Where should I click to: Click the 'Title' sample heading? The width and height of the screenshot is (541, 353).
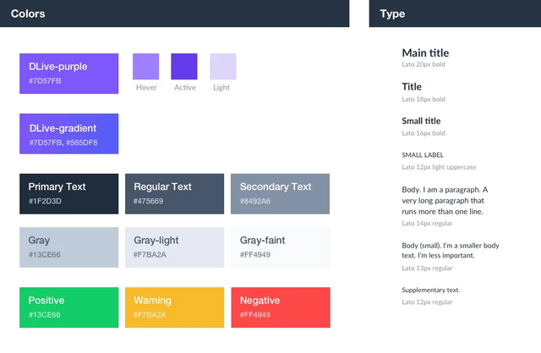pyautogui.click(x=412, y=86)
